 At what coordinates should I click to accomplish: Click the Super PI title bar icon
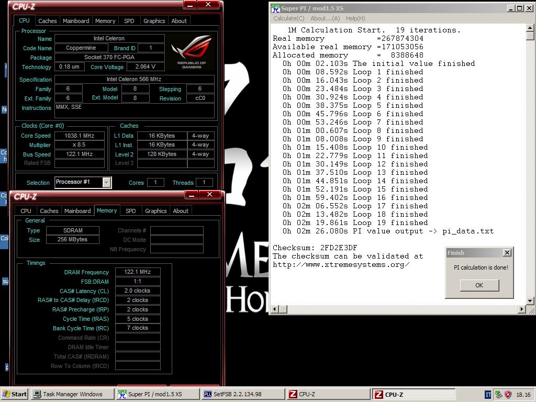pyautogui.click(x=275, y=8)
